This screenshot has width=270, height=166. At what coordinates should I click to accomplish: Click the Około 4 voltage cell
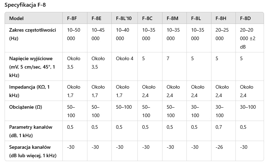click(124, 58)
